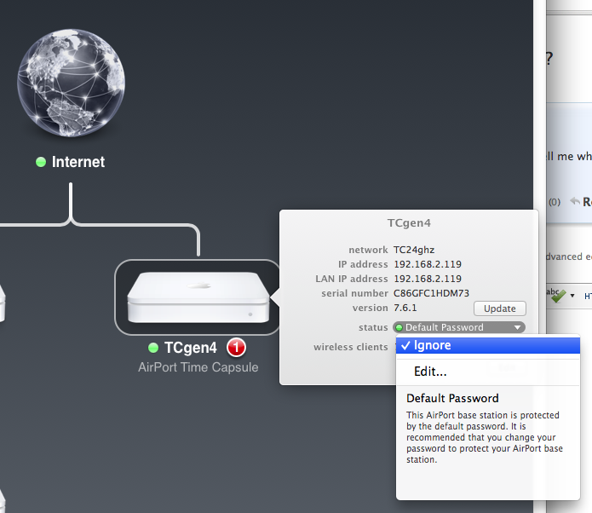Click the wireless clients label
The image size is (592, 513).
pos(351,347)
